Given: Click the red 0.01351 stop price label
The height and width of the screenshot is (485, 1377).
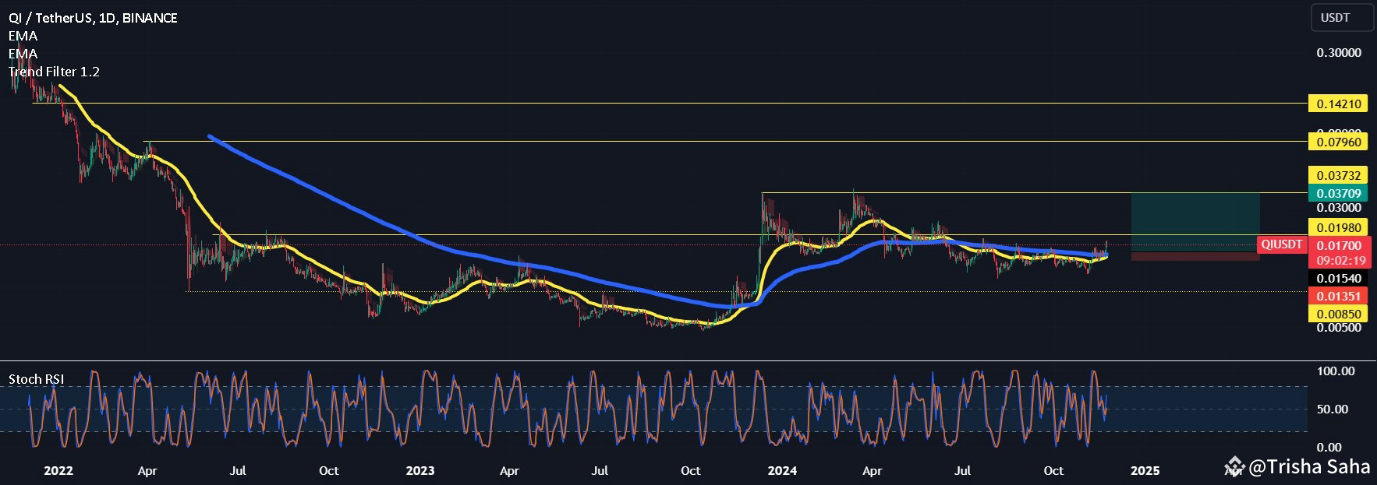Looking at the screenshot, I should tap(1339, 296).
